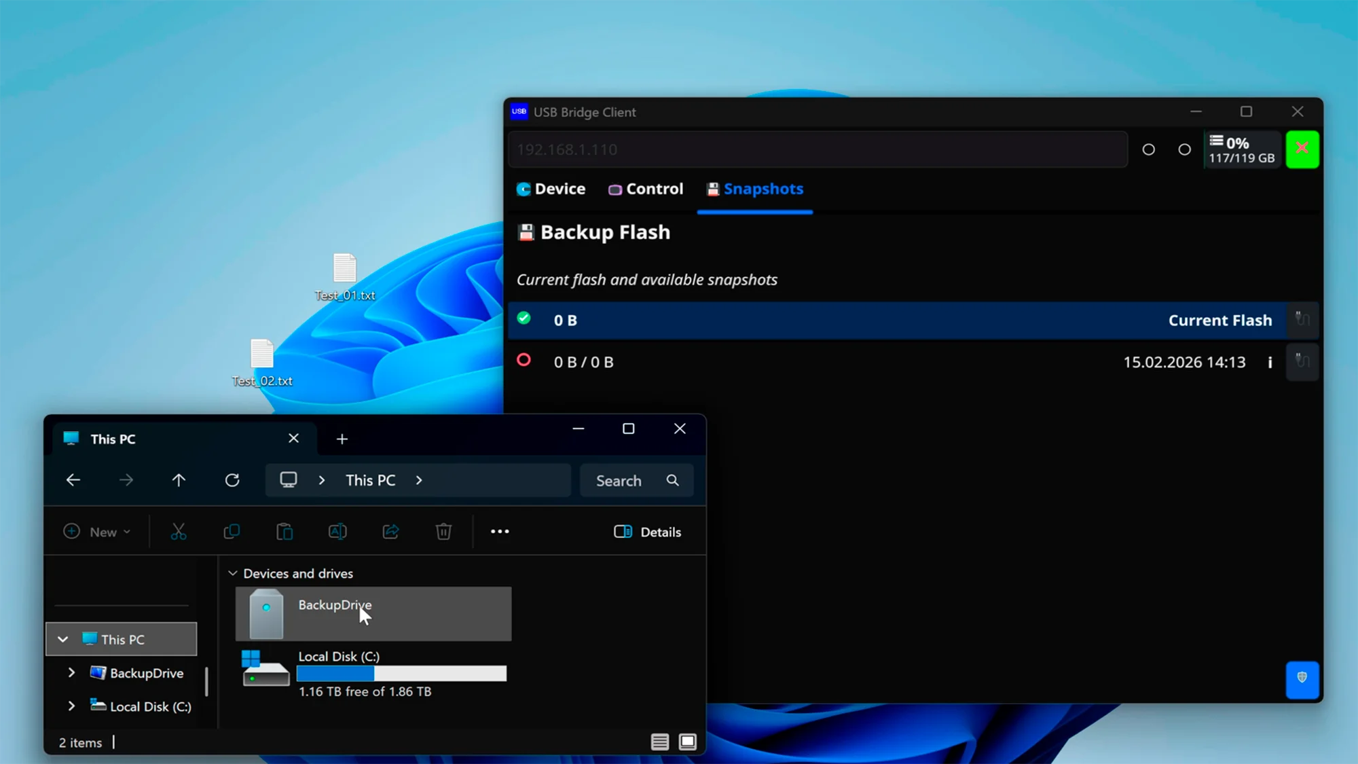Click the second circle toggle beside the IP field

tap(1185, 149)
